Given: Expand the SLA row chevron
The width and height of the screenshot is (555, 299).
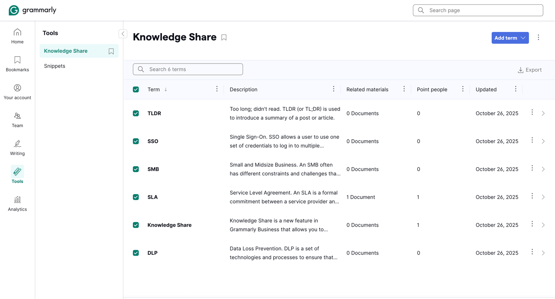Looking at the screenshot, I should tap(543, 197).
